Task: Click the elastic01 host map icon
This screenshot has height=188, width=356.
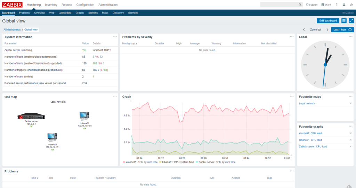Action: [x=52, y=137]
